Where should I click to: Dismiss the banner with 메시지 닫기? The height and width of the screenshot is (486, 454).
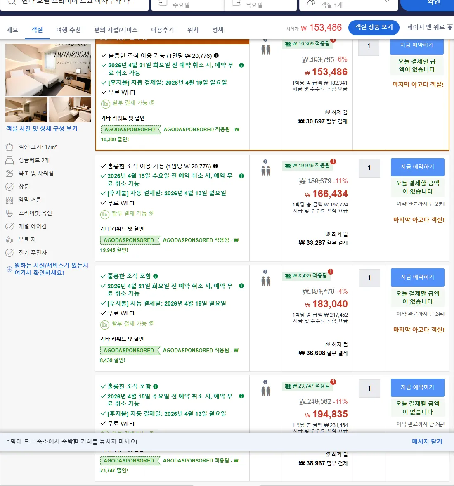pos(427,442)
